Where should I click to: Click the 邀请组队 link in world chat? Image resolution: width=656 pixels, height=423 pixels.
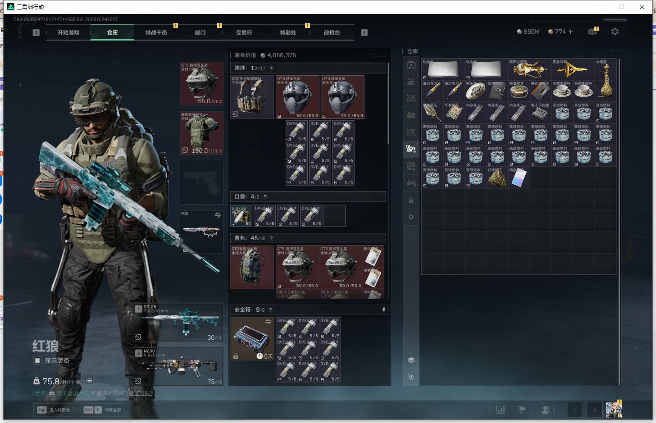pyautogui.click(x=140, y=393)
